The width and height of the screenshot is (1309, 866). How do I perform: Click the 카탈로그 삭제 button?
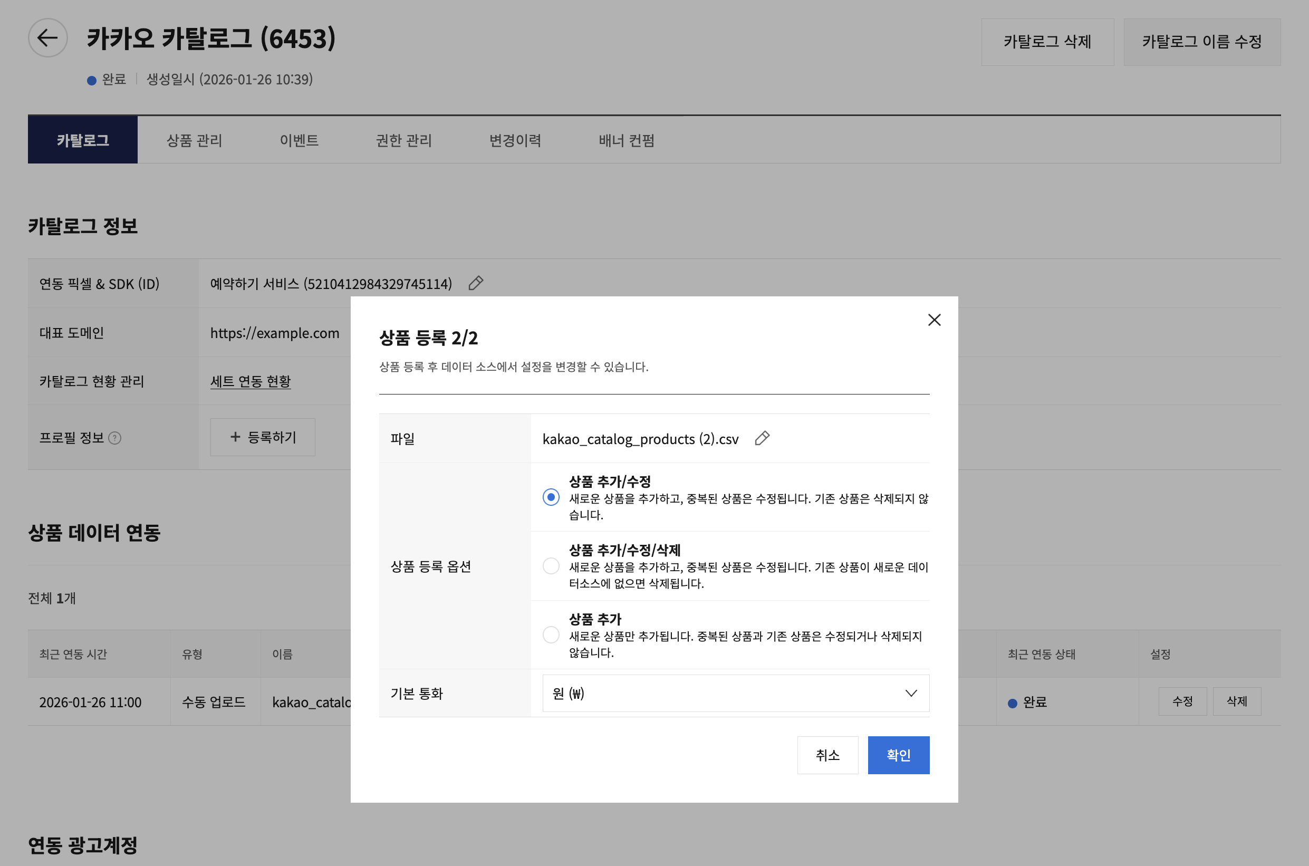[x=1047, y=42]
